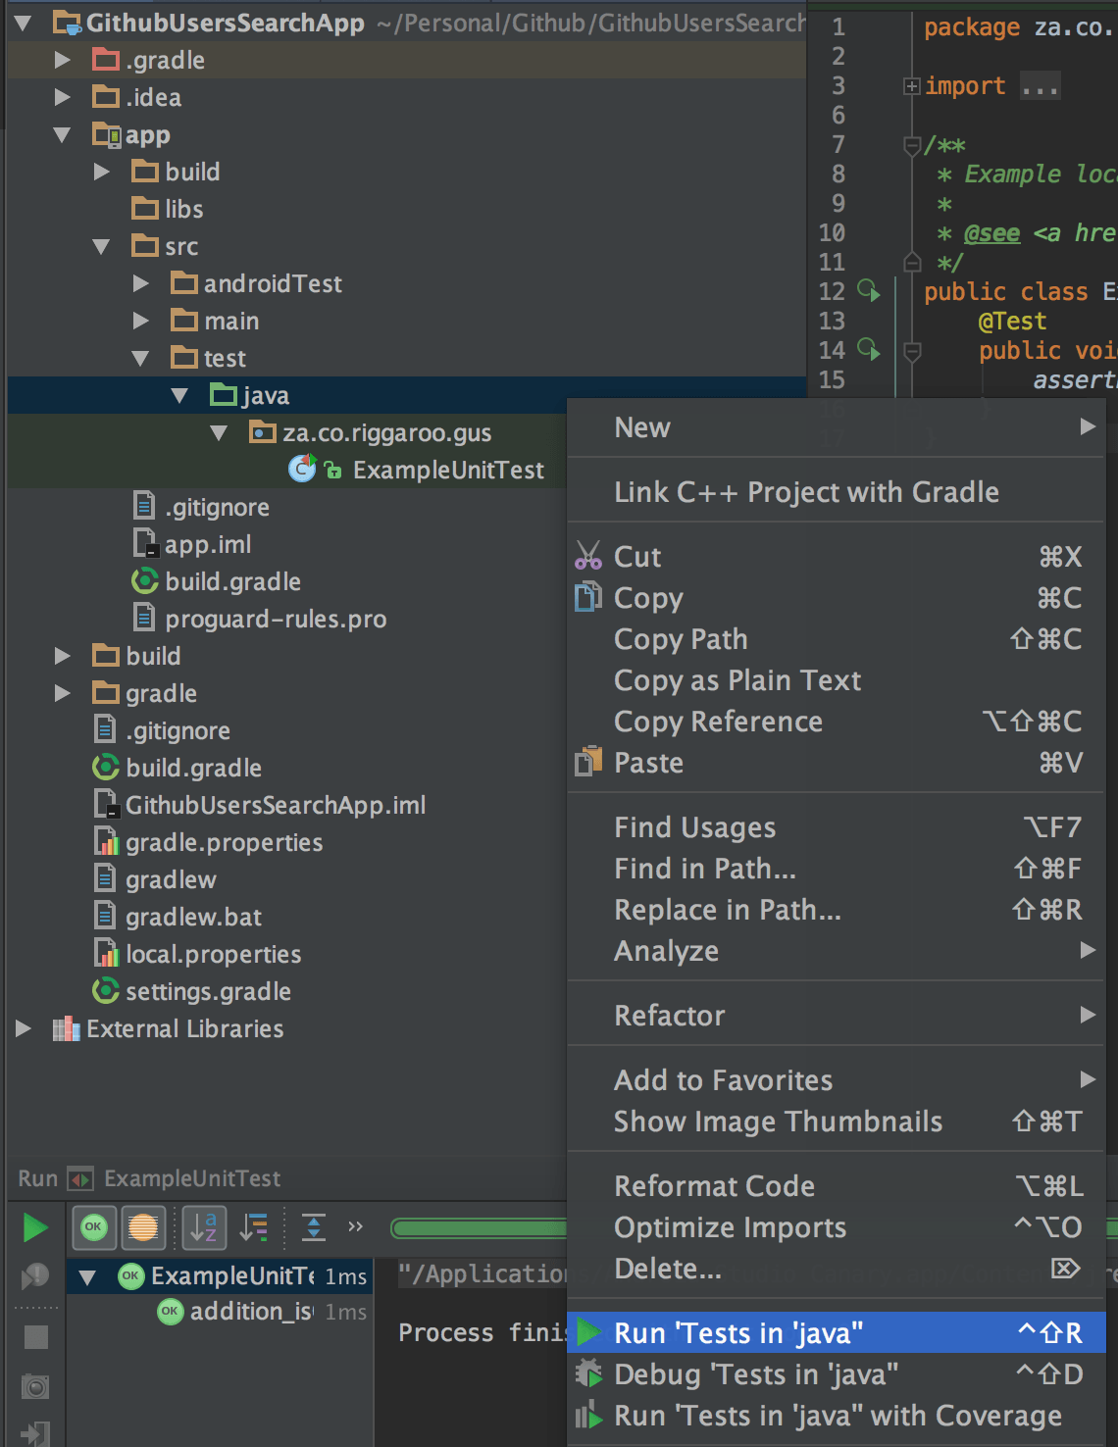Click the Expand/Collapse All icon in test toolbar

[312, 1227]
